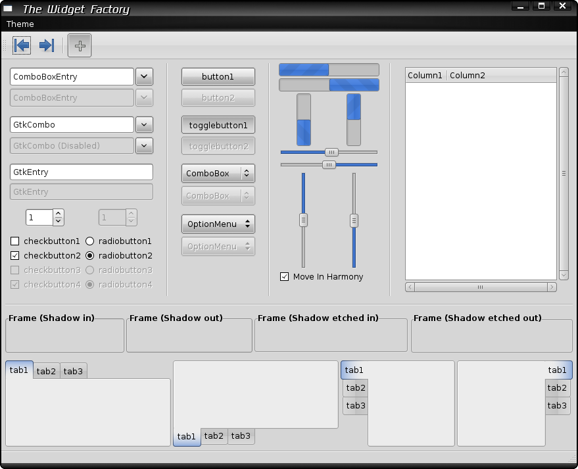Click the tree view horizontal scrollbar handle
The image size is (578, 469).
[x=481, y=287]
